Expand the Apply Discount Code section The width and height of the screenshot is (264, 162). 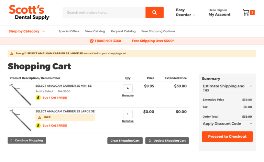pos(227,123)
